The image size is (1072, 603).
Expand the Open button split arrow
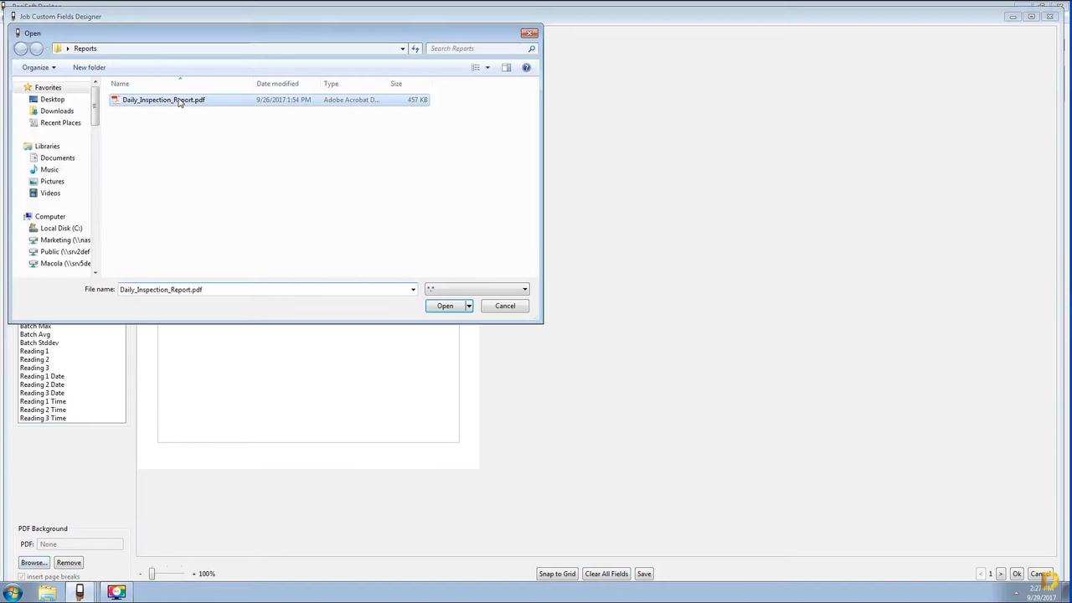(x=469, y=306)
